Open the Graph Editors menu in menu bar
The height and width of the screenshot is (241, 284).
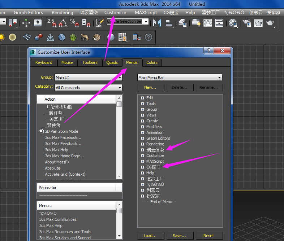(28, 13)
